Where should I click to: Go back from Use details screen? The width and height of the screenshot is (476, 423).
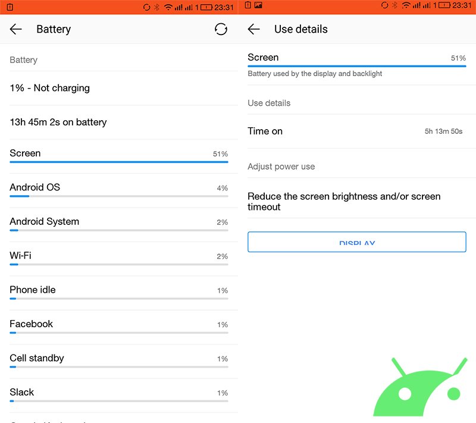tap(254, 29)
